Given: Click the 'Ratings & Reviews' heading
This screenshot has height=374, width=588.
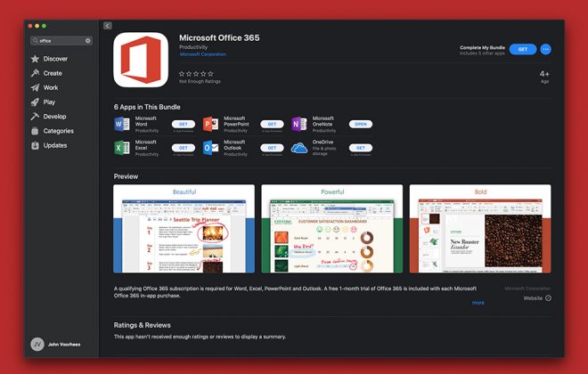Looking at the screenshot, I should click(x=143, y=325).
